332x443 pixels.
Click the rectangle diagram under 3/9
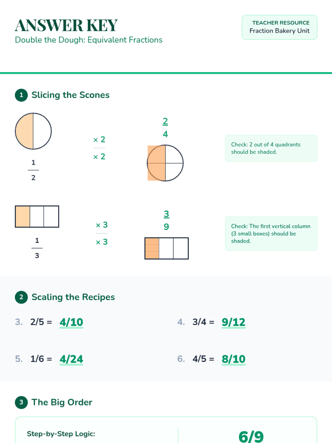click(167, 248)
